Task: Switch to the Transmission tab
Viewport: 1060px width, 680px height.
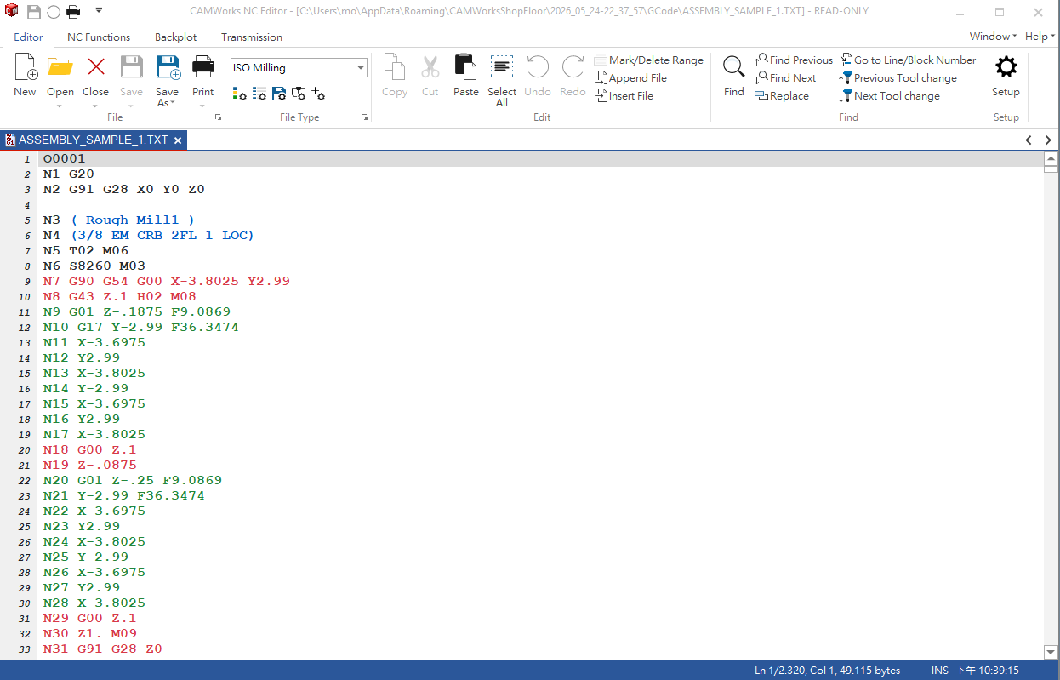Action: pyautogui.click(x=252, y=37)
